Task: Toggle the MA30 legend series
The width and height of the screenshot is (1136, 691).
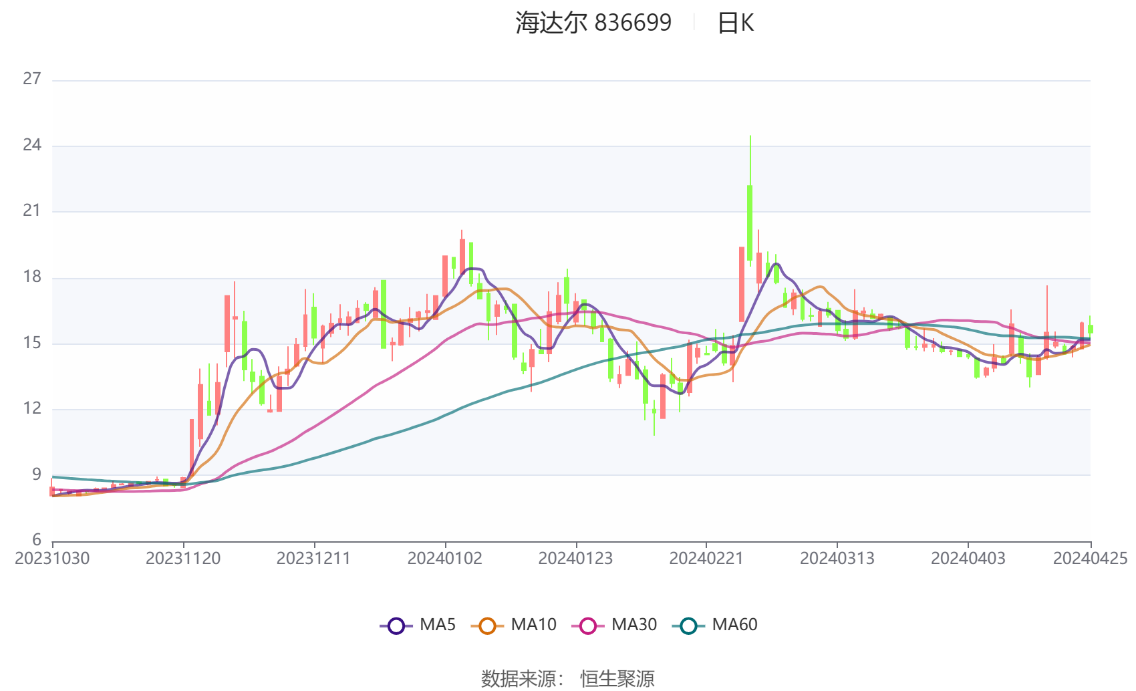Action: [x=614, y=626]
